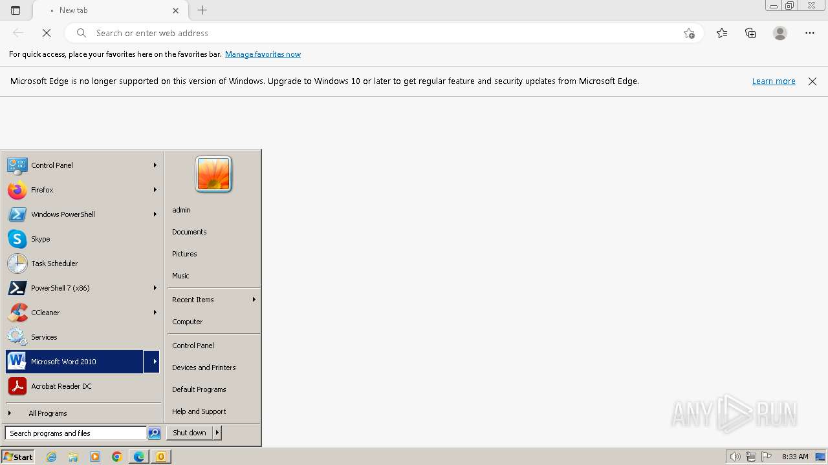Open File Explorer from taskbar

(73, 457)
